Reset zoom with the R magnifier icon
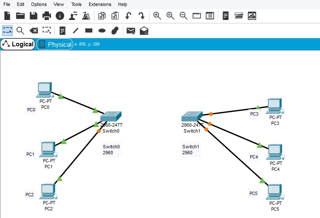Image resolution: width=320 pixels, height=218 pixels. [x=170, y=16]
